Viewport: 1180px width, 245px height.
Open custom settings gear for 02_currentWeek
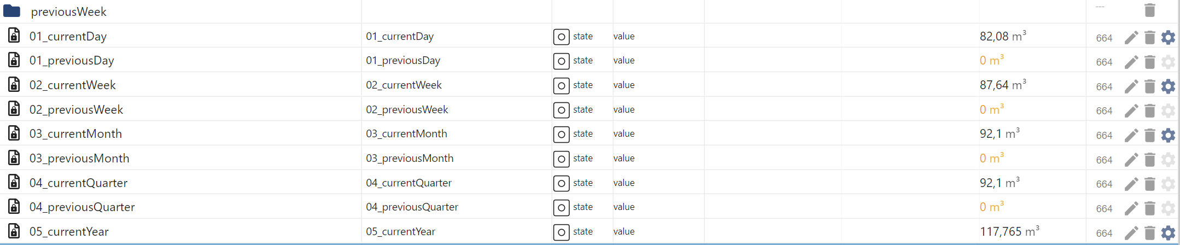[1168, 86]
